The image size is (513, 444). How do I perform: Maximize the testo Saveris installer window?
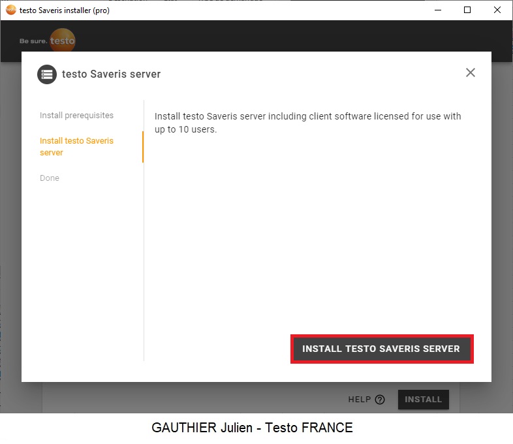[x=467, y=10]
